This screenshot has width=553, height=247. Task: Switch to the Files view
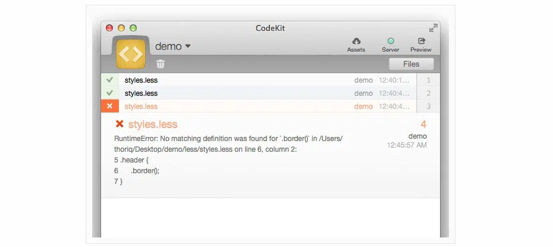tap(411, 64)
